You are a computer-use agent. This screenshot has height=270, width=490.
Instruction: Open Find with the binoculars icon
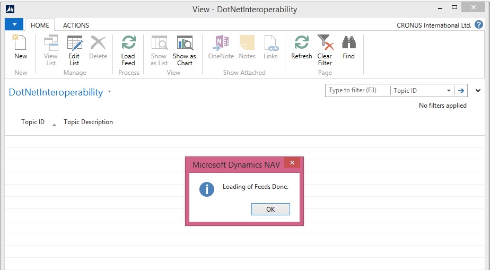pos(349,42)
